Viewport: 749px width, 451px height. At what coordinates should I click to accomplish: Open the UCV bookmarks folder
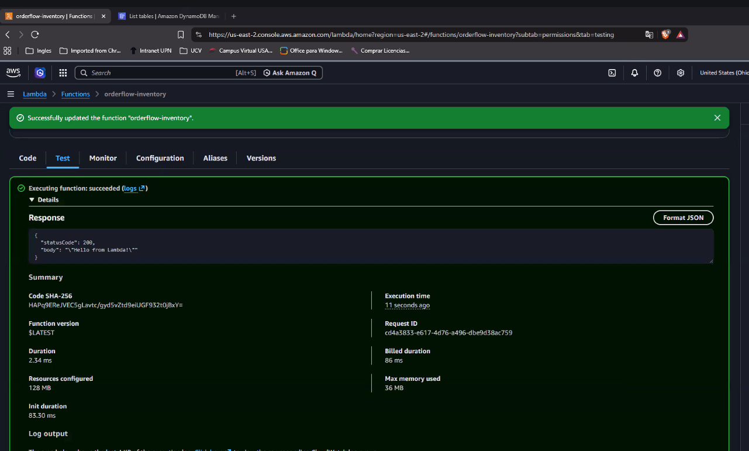click(191, 51)
